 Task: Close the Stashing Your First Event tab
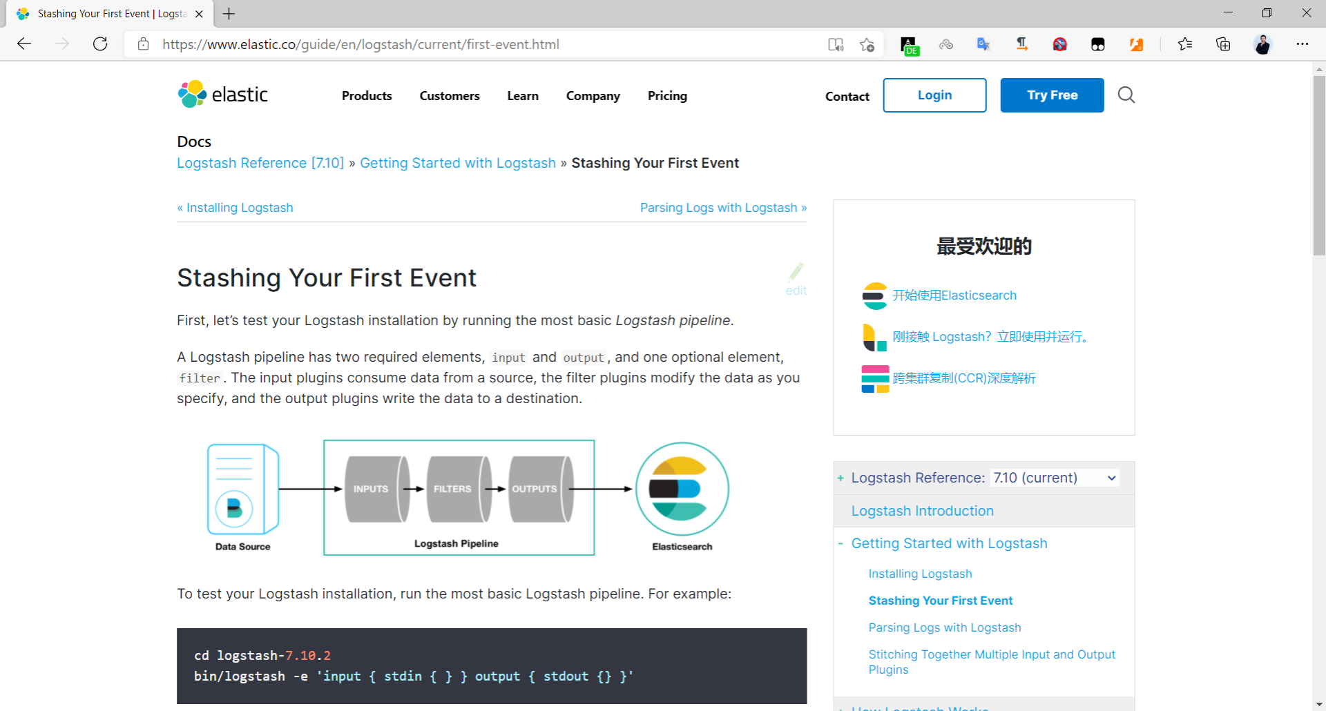199,14
